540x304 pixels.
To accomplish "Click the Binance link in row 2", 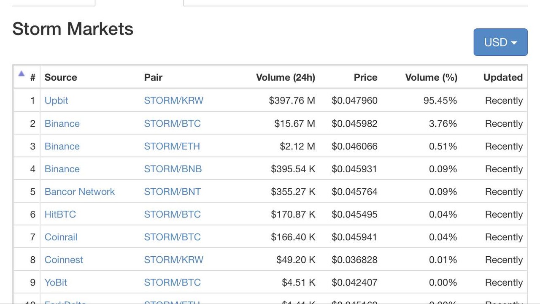I will tap(62, 124).
